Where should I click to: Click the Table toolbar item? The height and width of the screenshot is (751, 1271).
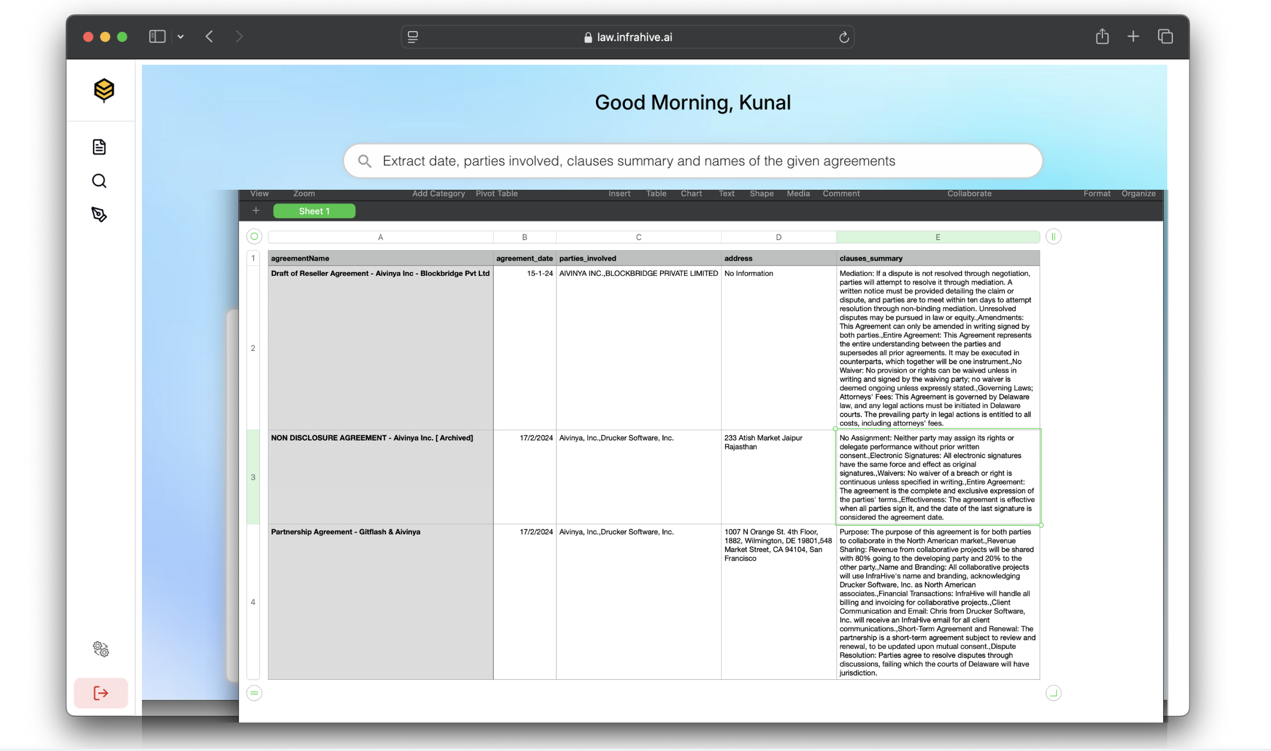click(x=656, y=194)
